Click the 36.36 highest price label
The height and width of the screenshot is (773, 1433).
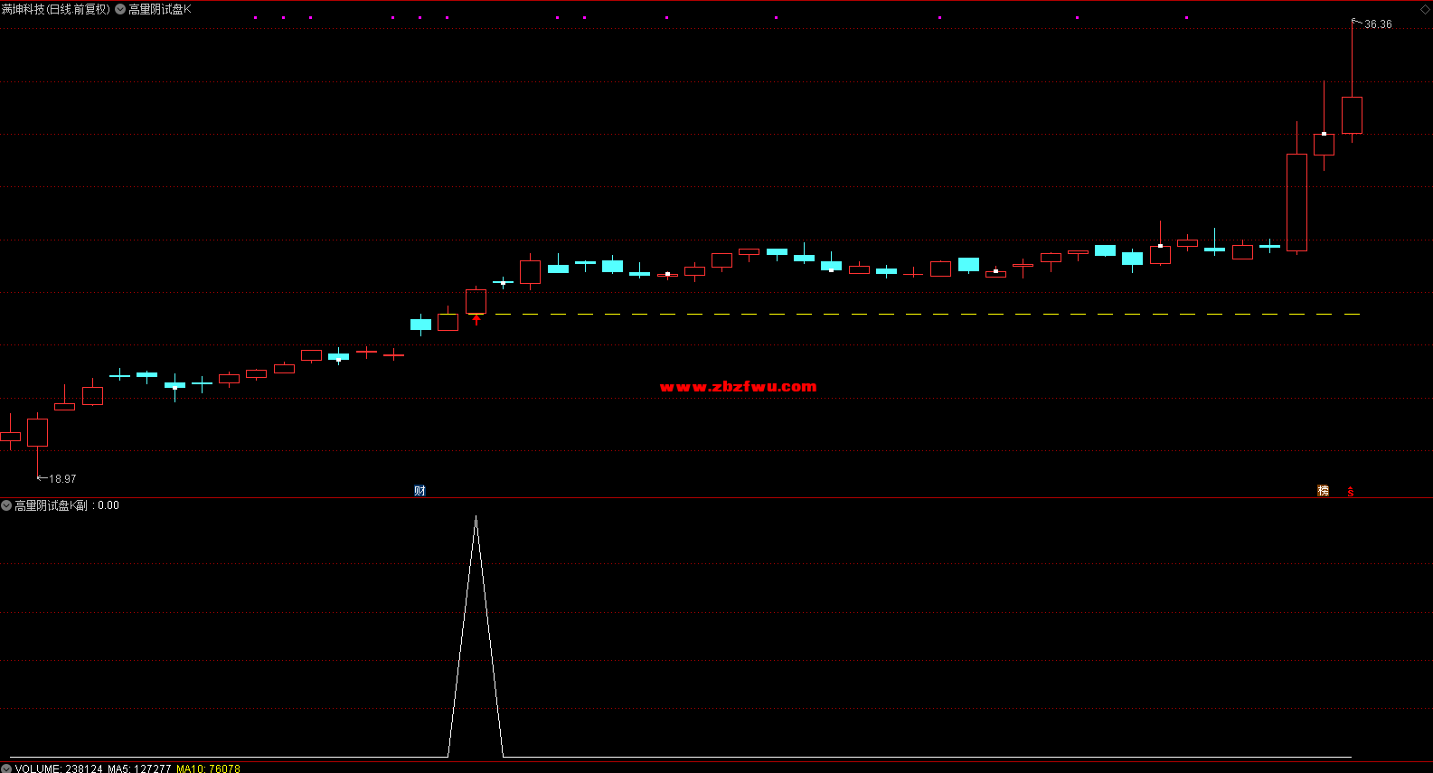tap(1378, 24)
